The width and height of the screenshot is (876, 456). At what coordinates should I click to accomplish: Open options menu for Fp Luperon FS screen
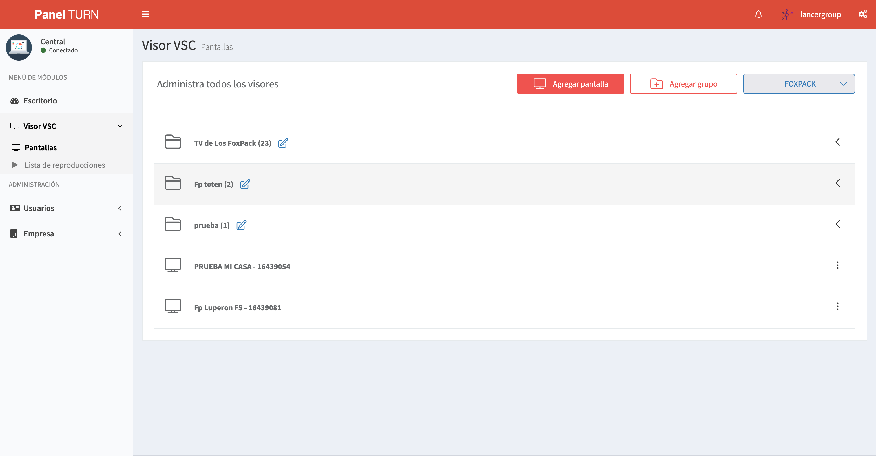pos(838,307)
